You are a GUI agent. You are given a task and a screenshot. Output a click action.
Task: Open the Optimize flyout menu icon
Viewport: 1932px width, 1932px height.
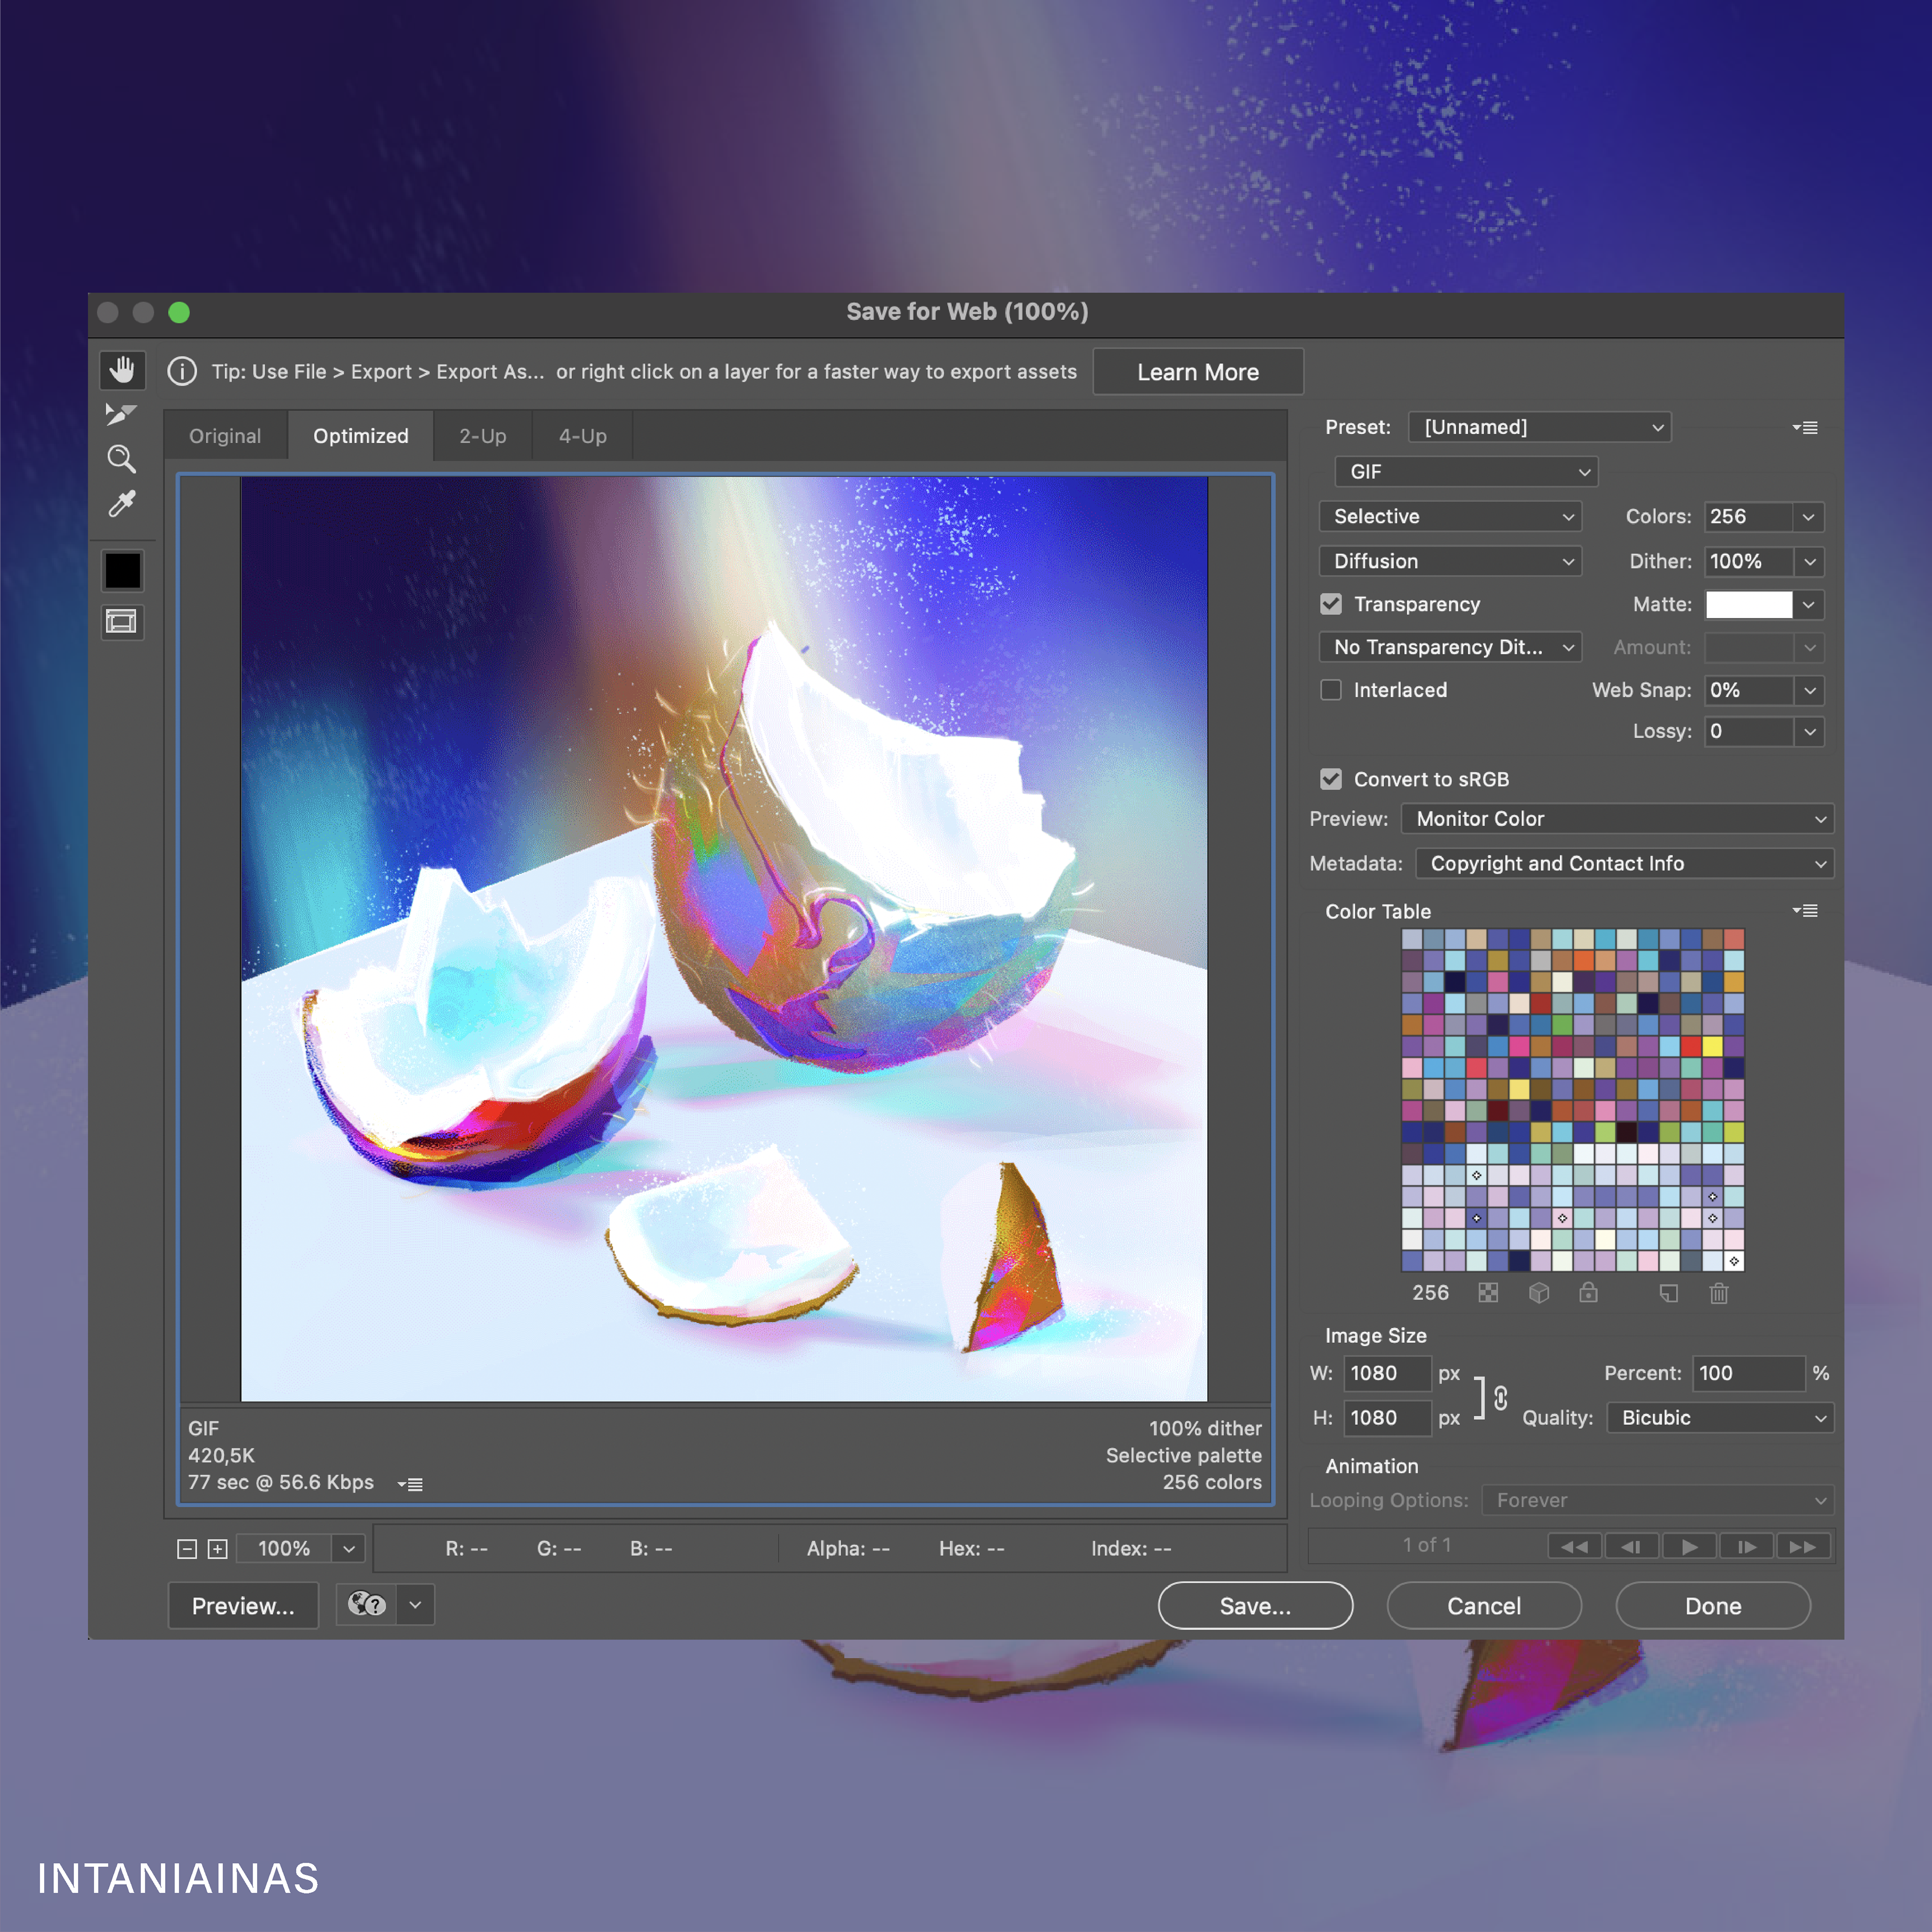[1805, 428]
